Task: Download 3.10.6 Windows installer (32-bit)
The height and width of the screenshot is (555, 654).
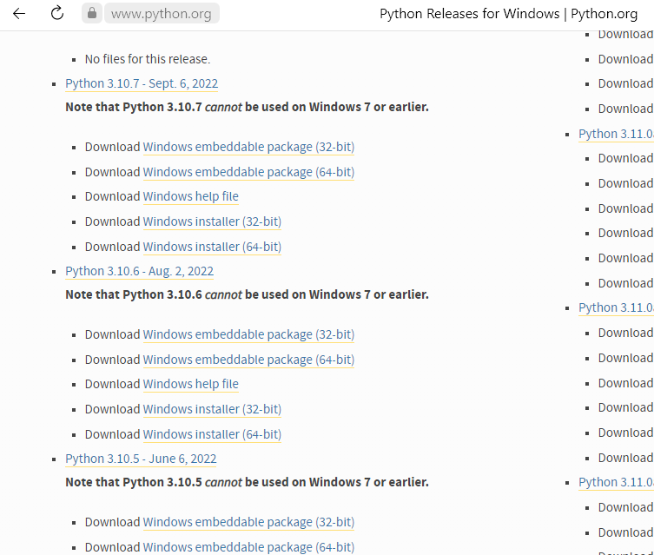Action: pyautogui.click(x=212, y=409)
